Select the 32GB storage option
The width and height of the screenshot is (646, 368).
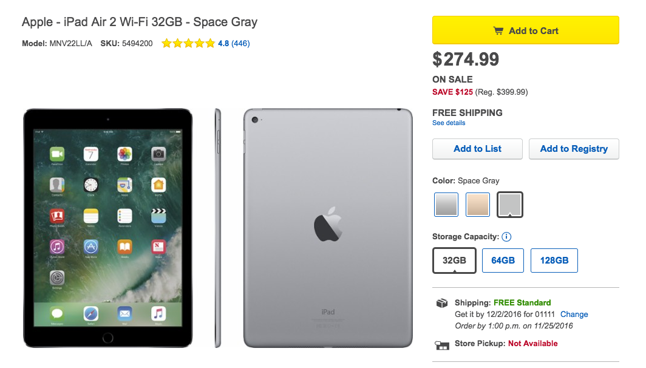point(454,260)
